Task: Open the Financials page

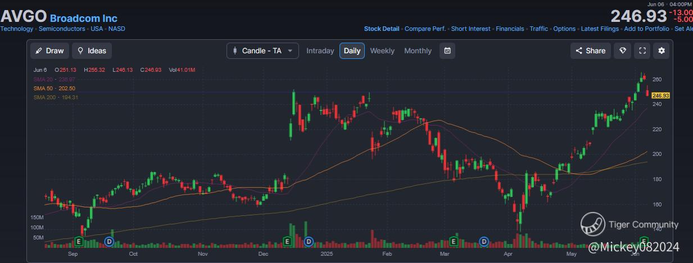Action: [510, 29]
